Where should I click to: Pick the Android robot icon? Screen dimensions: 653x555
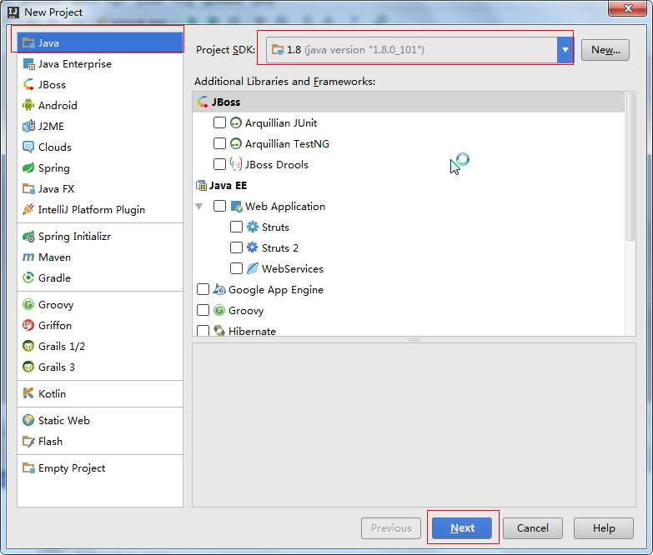[28, 105]
